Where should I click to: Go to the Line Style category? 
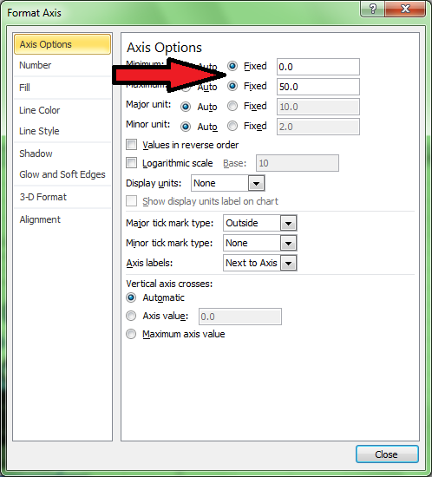pos(62,131)
